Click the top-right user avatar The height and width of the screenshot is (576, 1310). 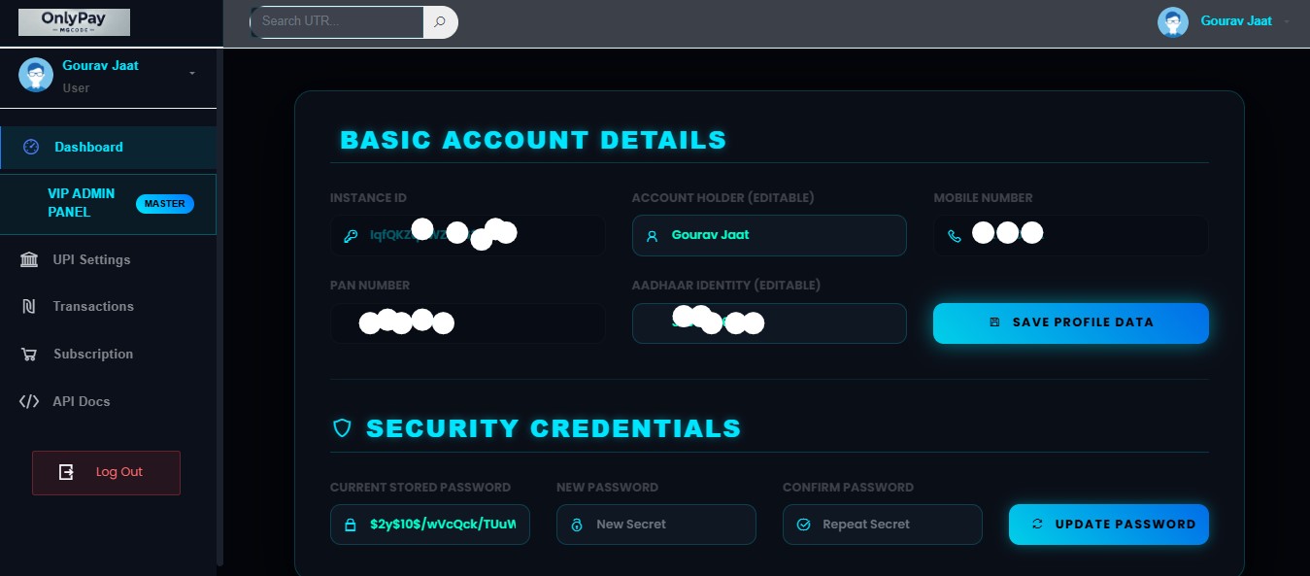click(x=1173, y=22)
